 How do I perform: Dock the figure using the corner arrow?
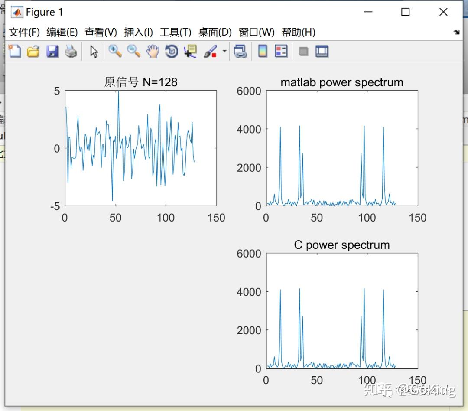tap(456, 32)
